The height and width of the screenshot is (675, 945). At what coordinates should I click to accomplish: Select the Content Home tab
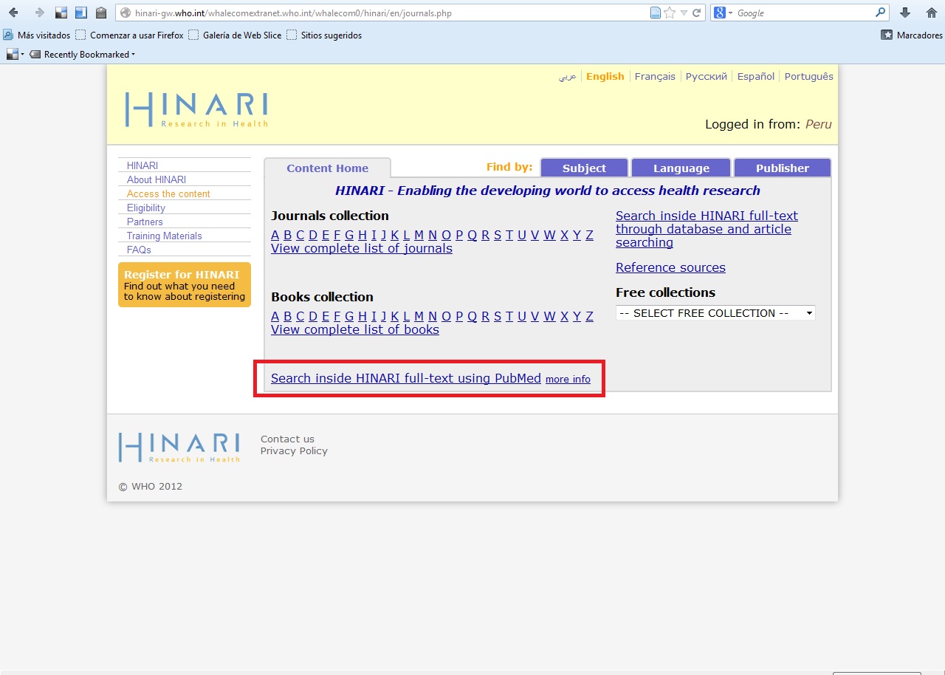327,168
